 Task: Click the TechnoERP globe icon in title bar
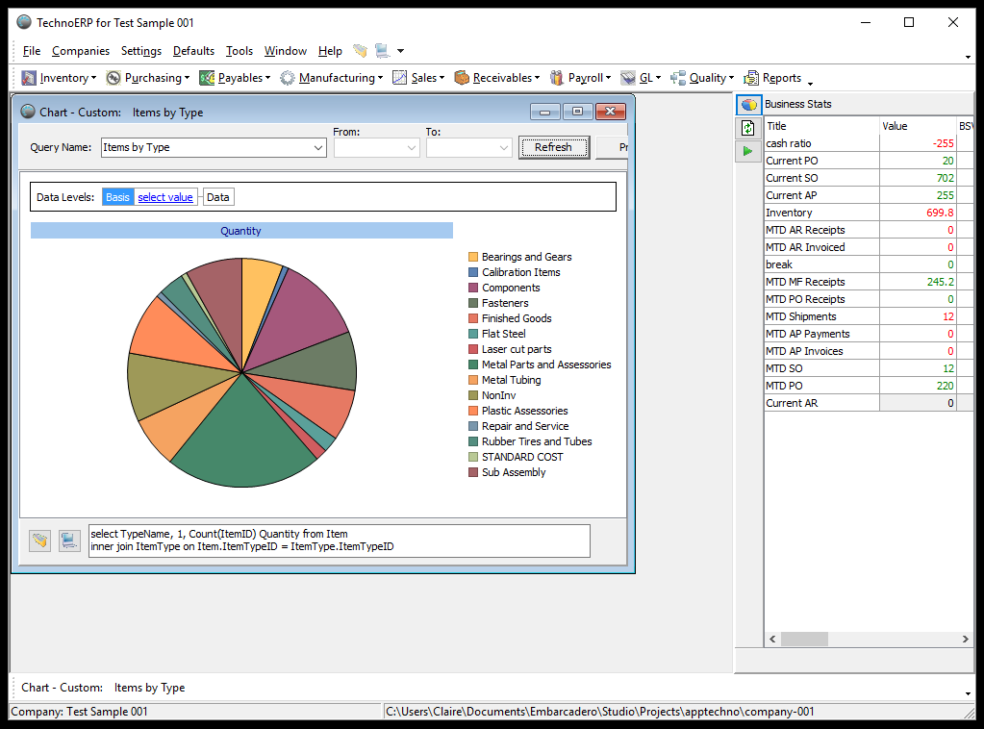(24, 22)
